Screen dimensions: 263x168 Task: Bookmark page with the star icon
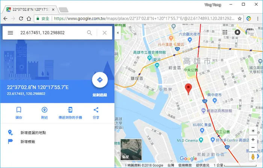[x=240, y=18]
